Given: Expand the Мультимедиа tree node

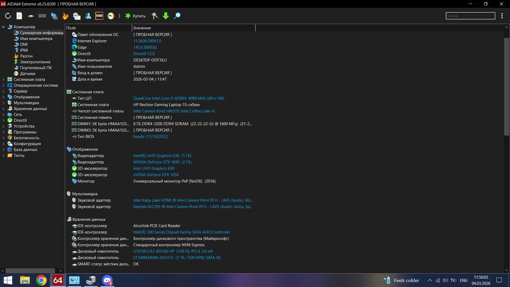Looking at the screenshot, I should (3, 102).
